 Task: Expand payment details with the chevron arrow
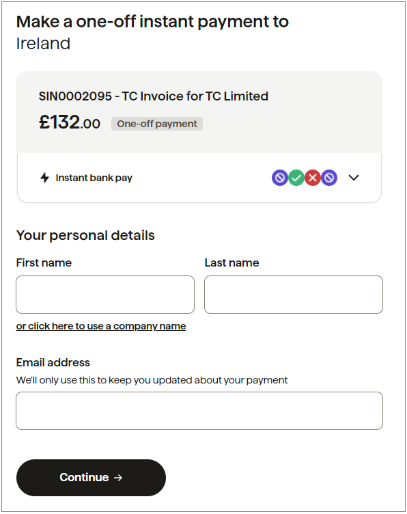coord(354,178)
